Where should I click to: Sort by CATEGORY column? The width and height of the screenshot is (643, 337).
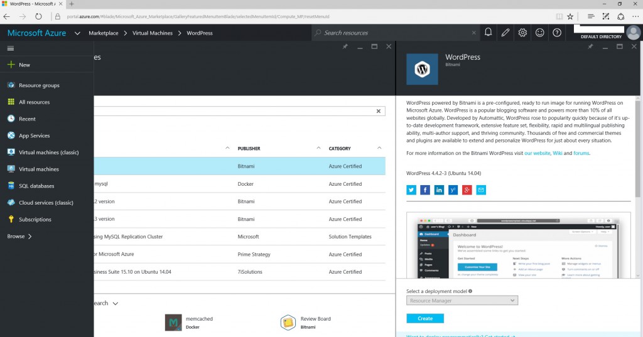(x=340, y=148)
